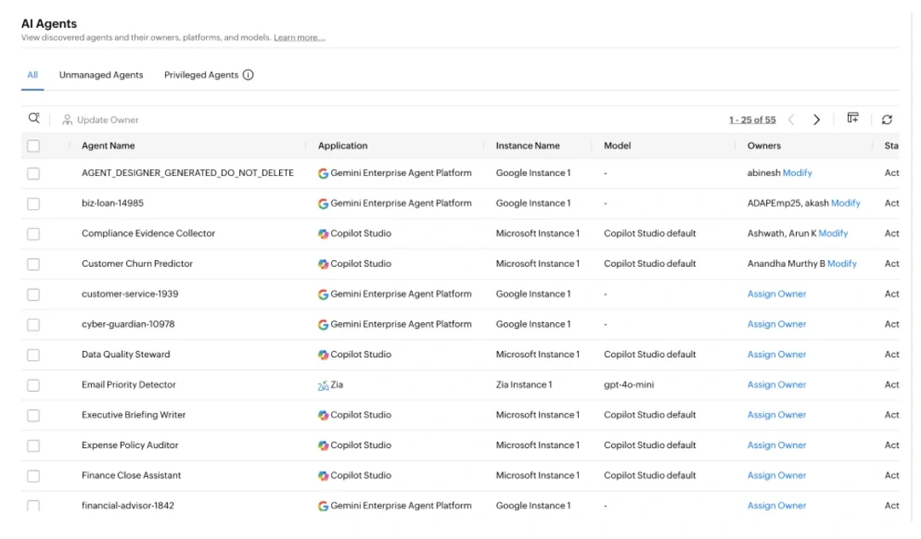Click Copilot Studio icon for Customer Churn Predictor
This screenshot has height=539, width=921.
point(323,264)
